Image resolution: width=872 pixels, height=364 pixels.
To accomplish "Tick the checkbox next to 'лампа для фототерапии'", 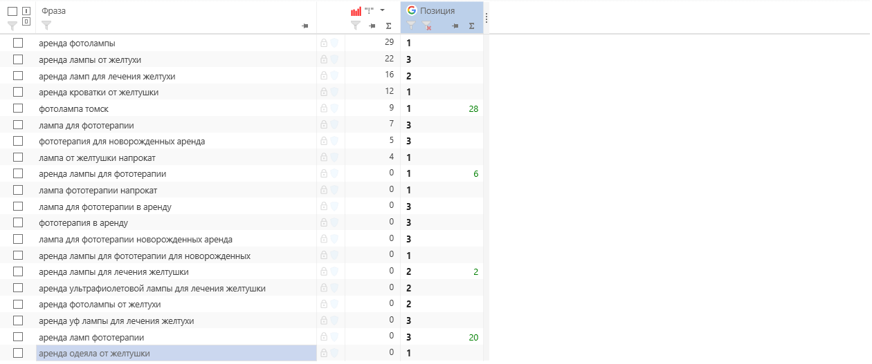I will click(x=18, y=125).
